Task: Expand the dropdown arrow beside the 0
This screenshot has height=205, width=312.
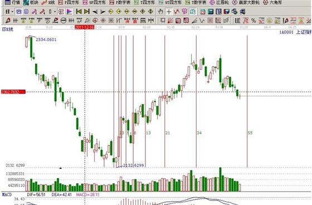Action: point(55,12)
